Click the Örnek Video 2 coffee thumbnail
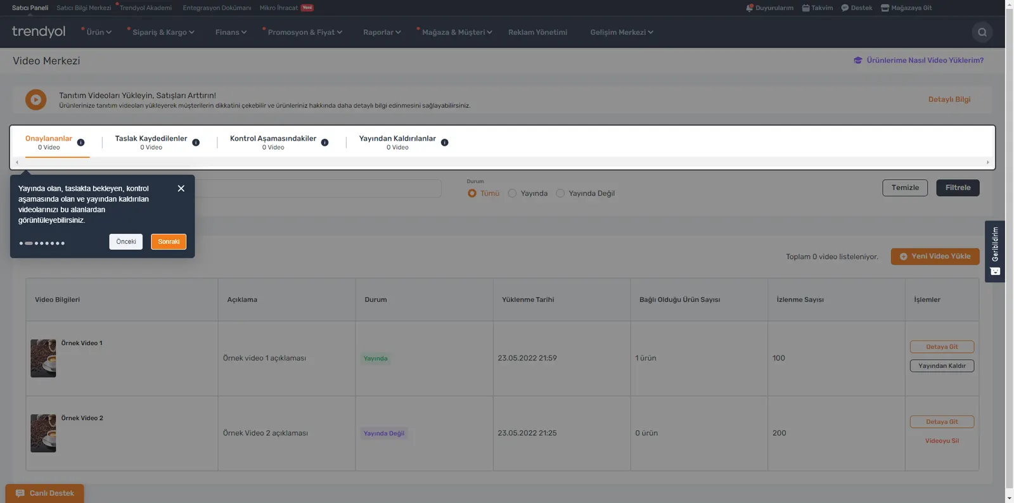Viewport: 1014px width, 503px height. 43,433
